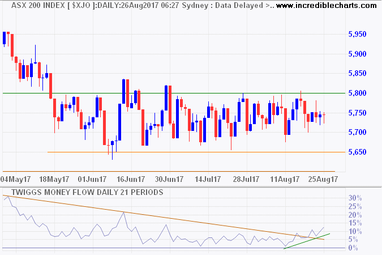This screenshot has width=382, height=255.
Task: Click the orange 5,650 support line
Action: (196, 152)
